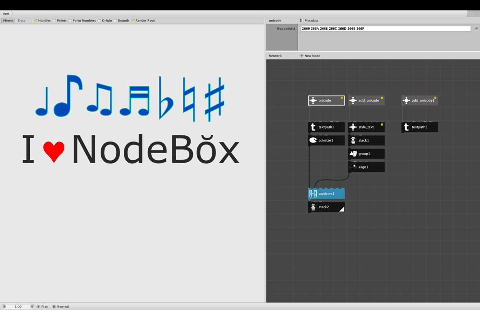
Task: Click the New Node button
Action: tap(310, 56)
